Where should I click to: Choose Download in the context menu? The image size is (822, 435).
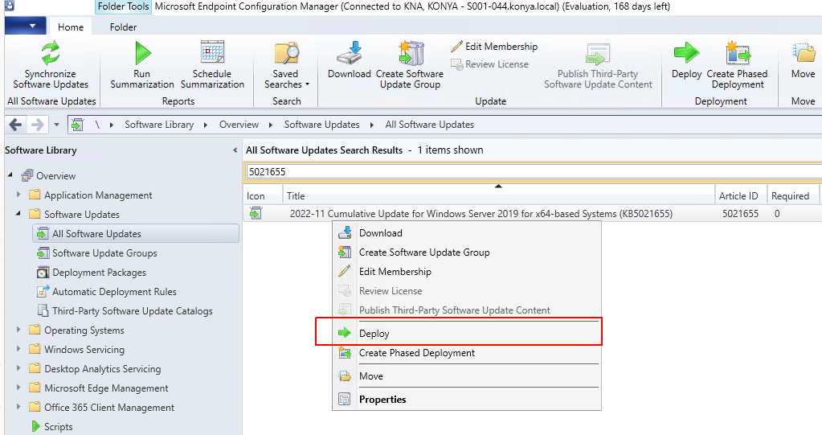[x=467, y=233]
